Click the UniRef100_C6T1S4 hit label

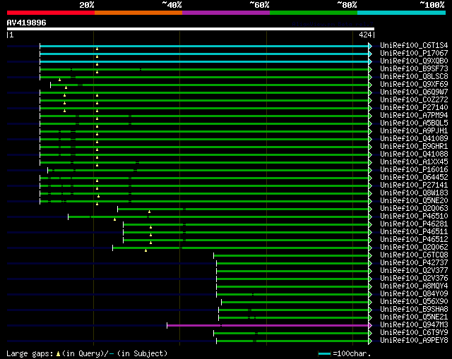point(414,45)
